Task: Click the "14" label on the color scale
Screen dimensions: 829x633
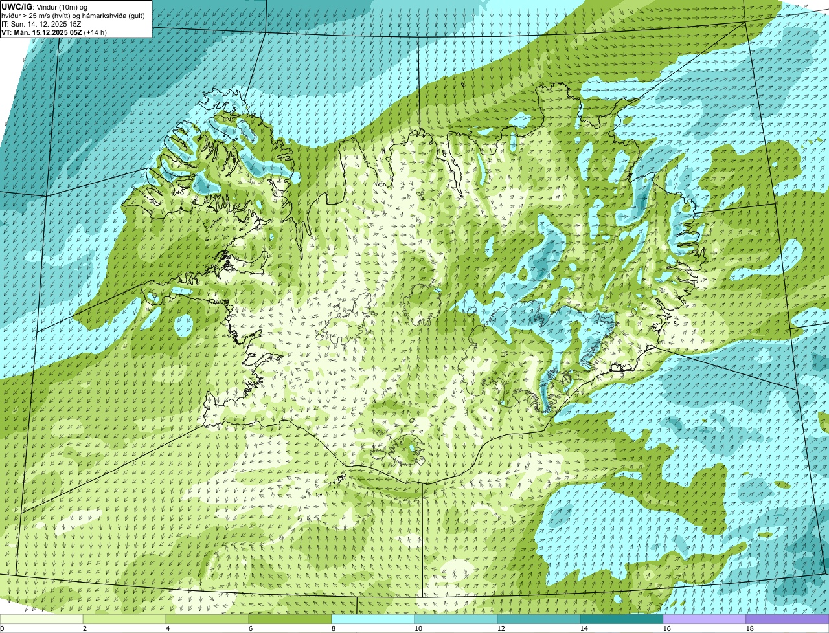Action: click(584, 628)
